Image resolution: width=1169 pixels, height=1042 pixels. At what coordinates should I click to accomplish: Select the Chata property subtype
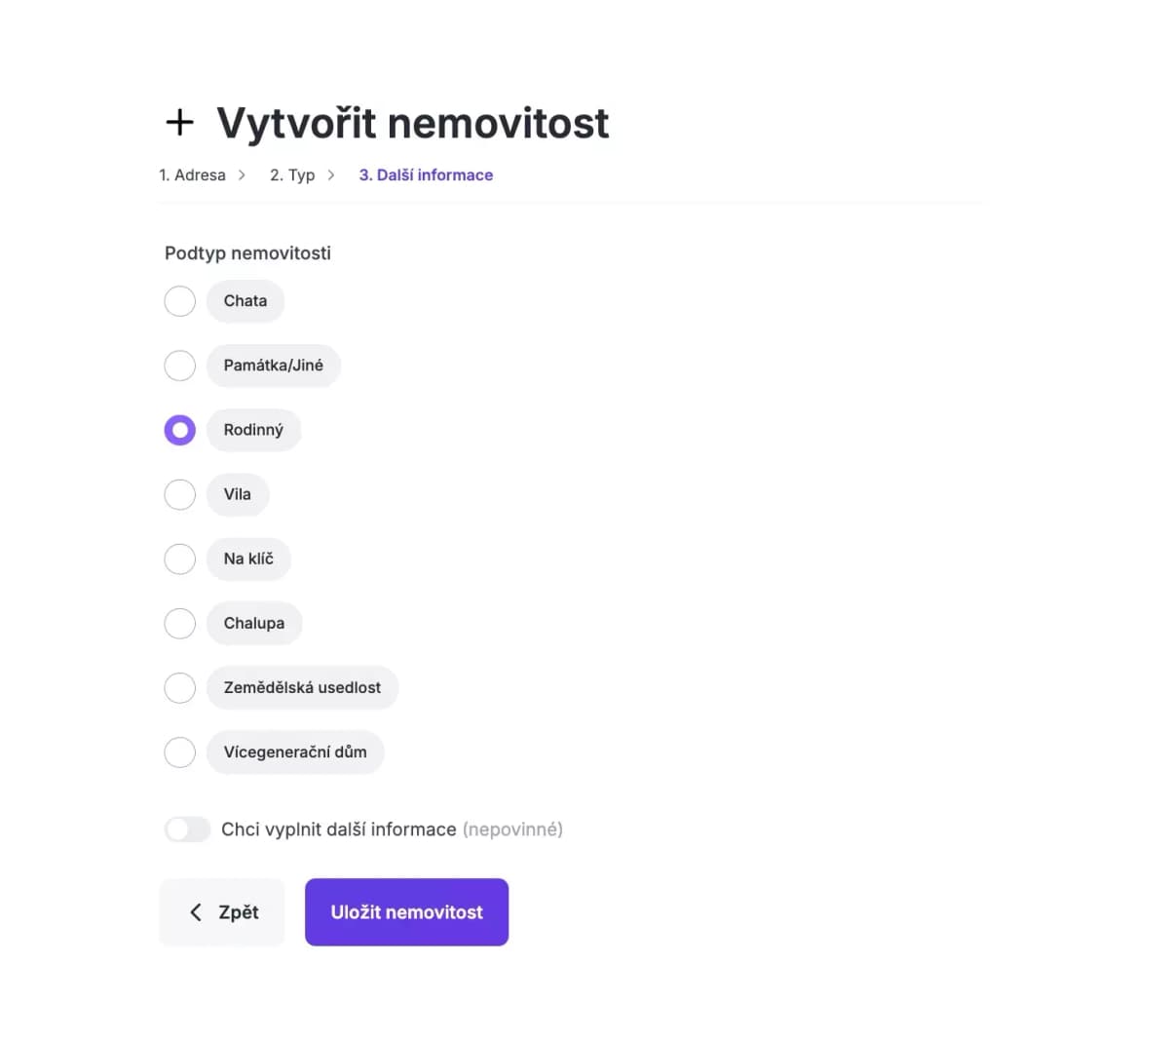(x=179, y=301)
